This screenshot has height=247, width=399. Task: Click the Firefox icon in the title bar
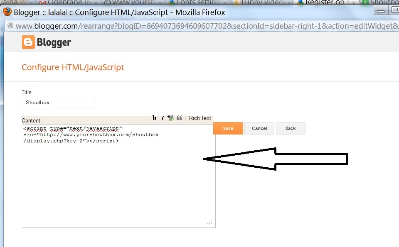[x=7, y=12]
